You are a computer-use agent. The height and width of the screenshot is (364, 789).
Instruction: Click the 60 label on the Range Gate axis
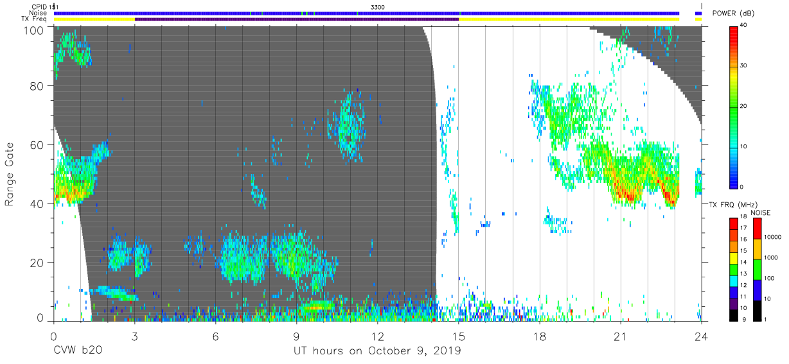coord(39,144)
